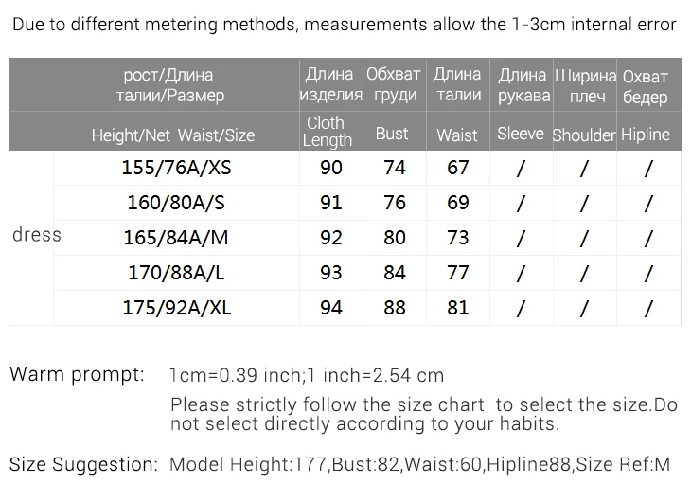Image resolution: width=691 pixels, height=503 pixels.
Task: Click the Cloth Length column header
Action: coord(327,132)
